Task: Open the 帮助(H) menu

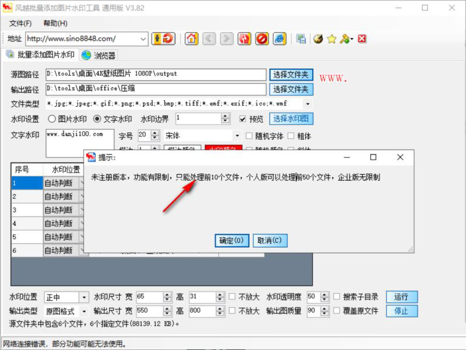Action: (56, 23)
